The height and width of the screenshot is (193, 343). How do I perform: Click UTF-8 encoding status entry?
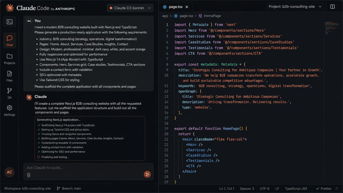pyautogui.click(x=265, y=189)
